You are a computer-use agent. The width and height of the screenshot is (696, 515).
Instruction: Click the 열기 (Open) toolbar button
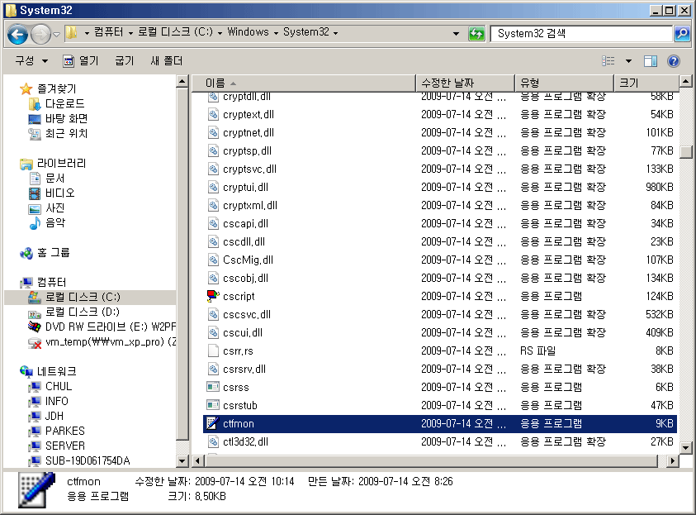click(81, 61)
